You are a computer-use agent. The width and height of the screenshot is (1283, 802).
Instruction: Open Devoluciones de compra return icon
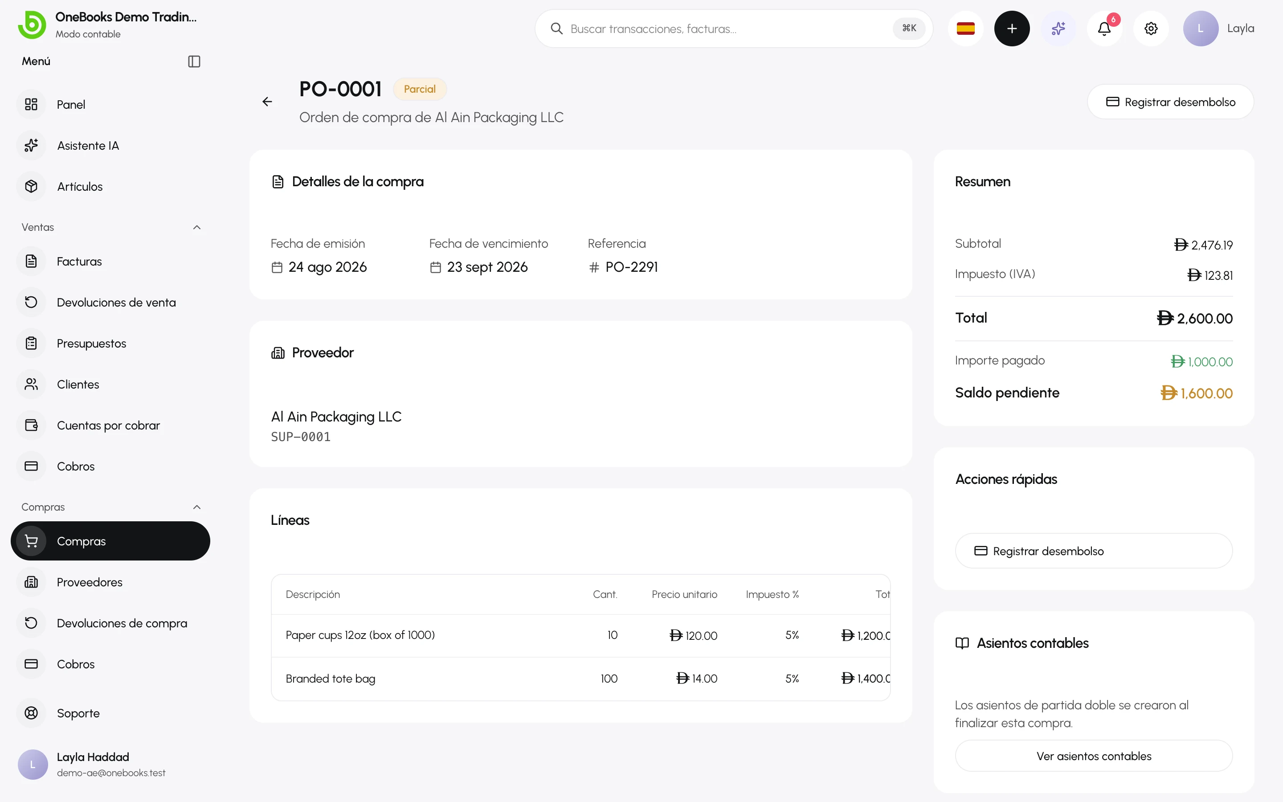(x=31, y=623)
